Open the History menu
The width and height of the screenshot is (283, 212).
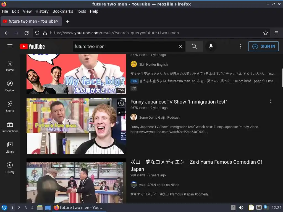42,11
